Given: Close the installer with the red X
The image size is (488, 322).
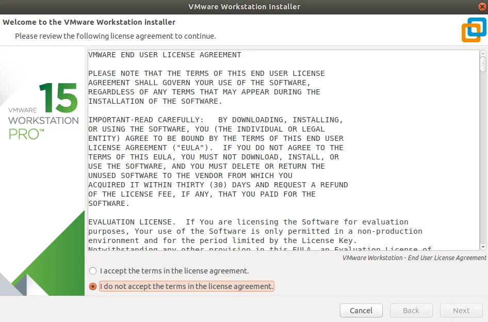Looking at the screenshot, I should (x=482, y=7).
